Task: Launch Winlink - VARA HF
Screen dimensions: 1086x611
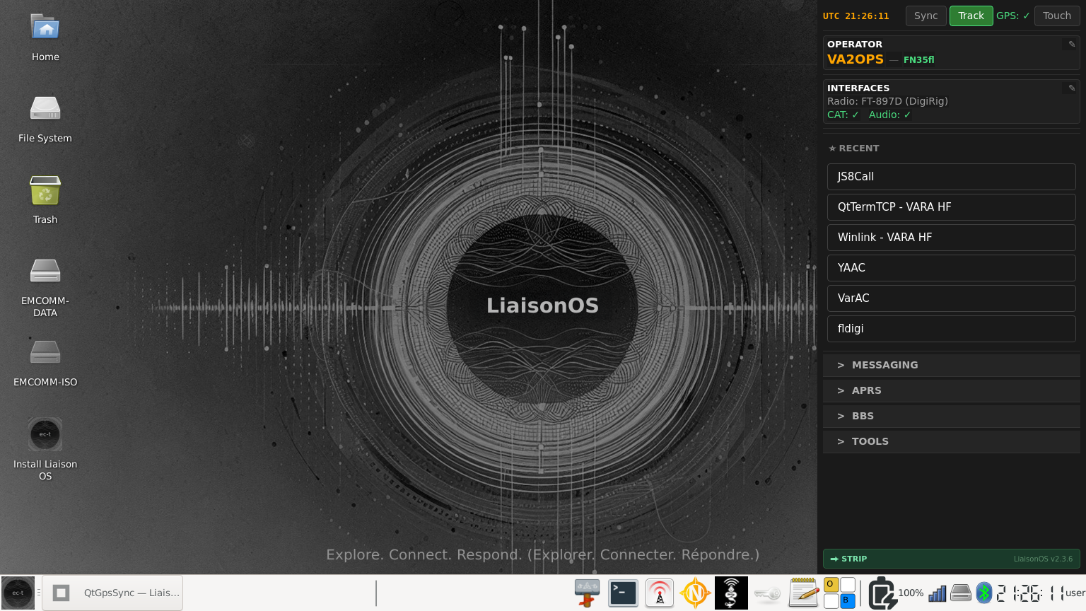Action: (x=952, y=238)
